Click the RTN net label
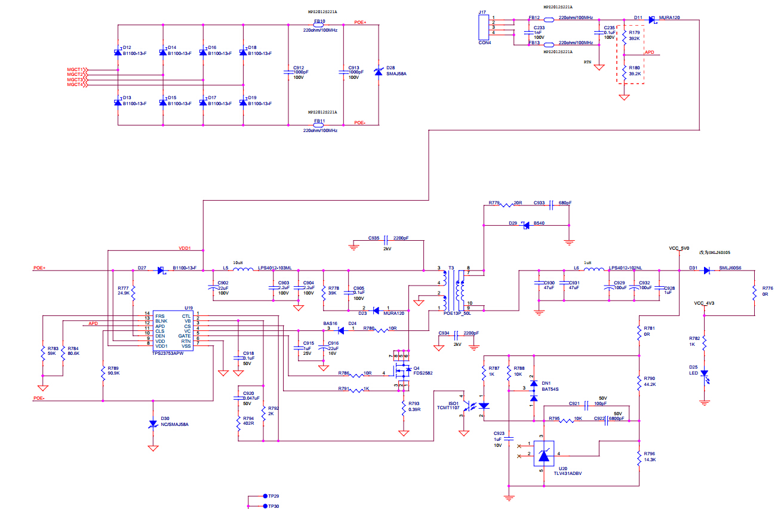 tap(588, 62)
